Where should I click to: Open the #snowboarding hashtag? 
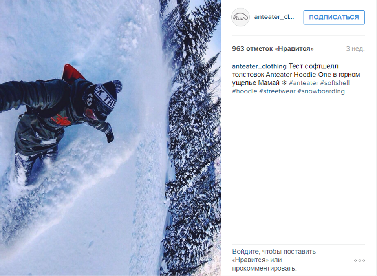[x=321, y=91]
